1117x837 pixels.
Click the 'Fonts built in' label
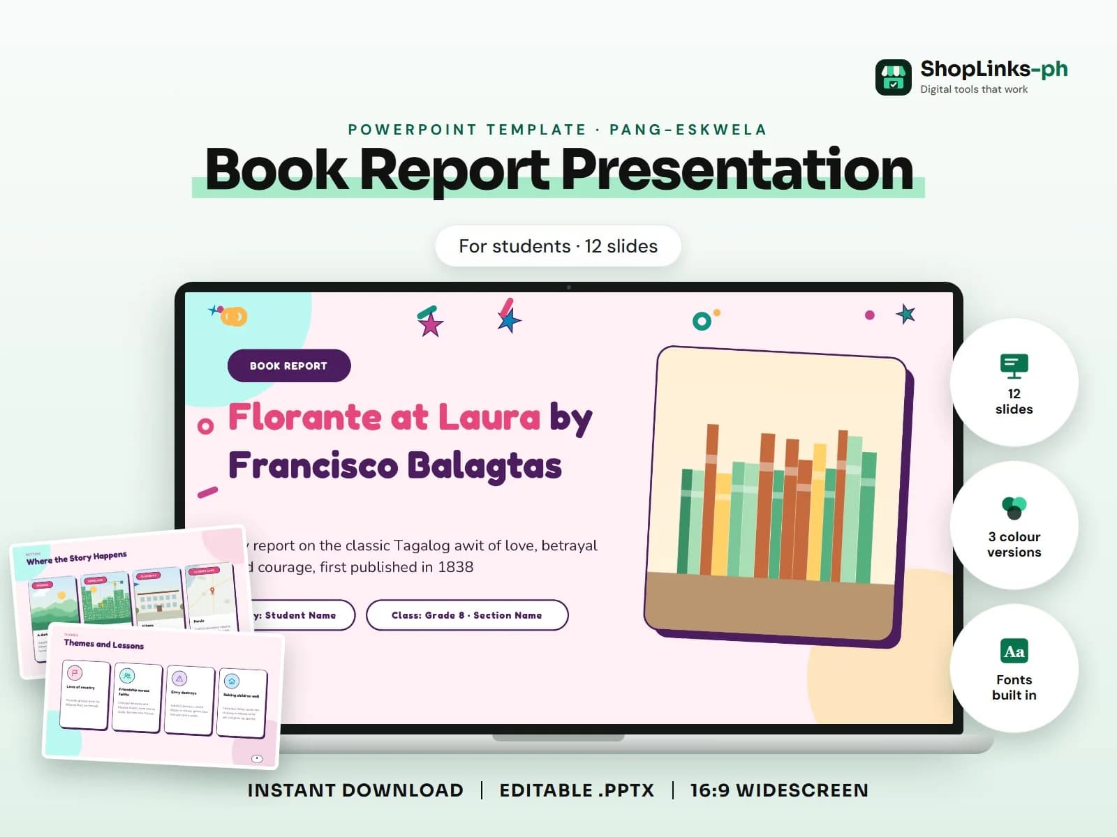1014,687
